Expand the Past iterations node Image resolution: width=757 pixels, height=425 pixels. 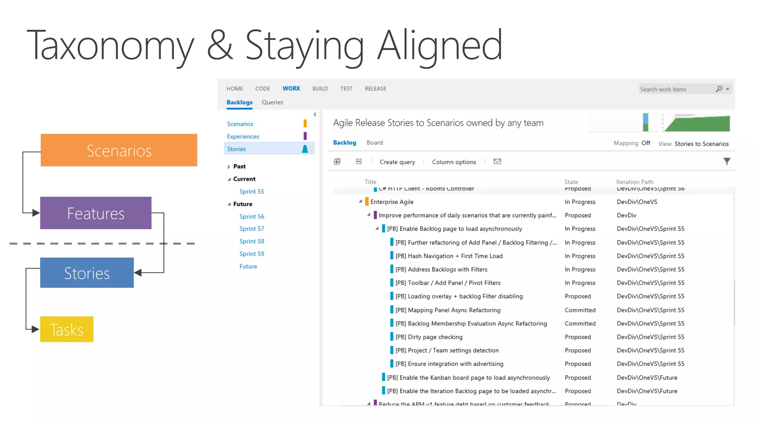click(229, 167)
